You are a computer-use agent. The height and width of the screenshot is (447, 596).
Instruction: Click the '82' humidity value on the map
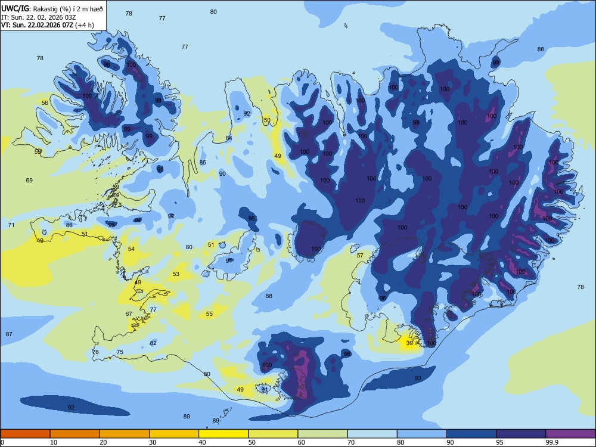coord(153,343)
